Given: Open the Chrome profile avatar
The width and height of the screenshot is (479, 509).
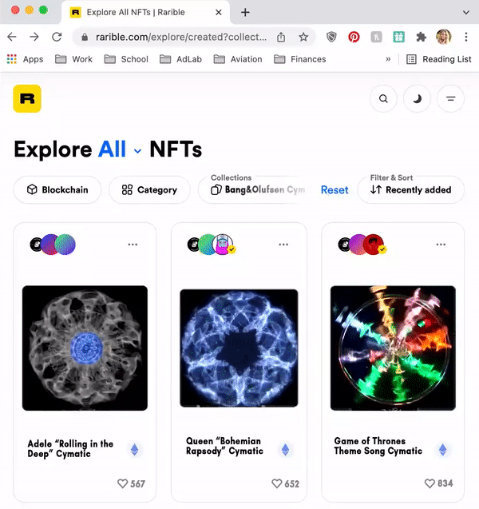Looking at the screenshot, I should (444, 37).
